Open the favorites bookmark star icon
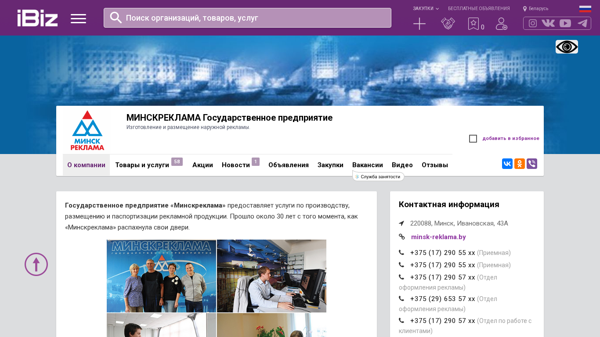Image resolution: width=600 pixels, height=337 pixels. coord(473,24)
